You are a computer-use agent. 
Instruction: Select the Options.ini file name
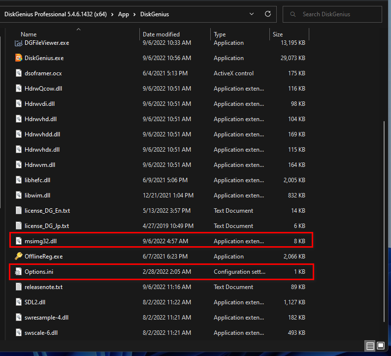(x=39, y=271)
